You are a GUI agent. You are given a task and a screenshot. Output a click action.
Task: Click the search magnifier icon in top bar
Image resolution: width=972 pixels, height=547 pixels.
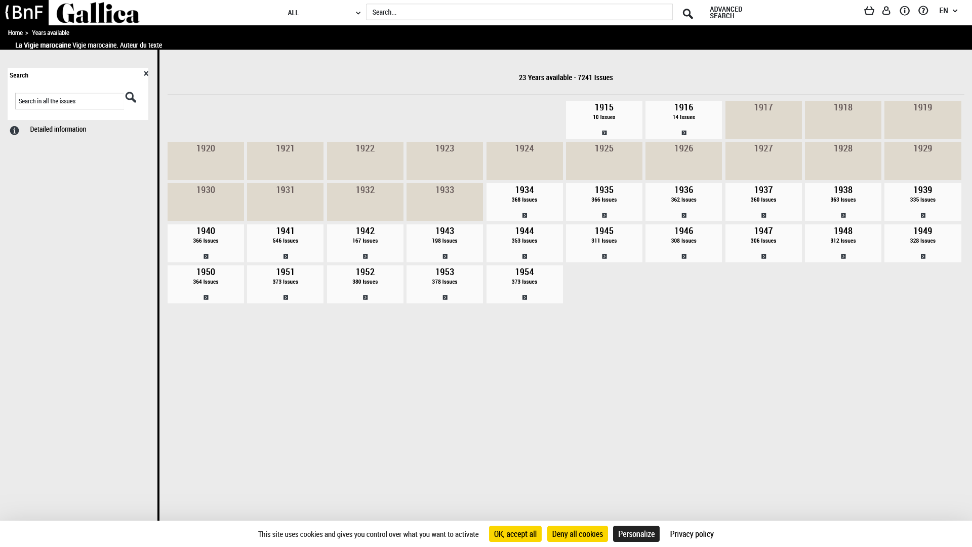click(687, 14)
